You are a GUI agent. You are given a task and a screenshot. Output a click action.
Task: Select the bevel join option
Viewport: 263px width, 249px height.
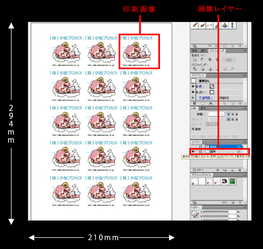coord(237,120)
